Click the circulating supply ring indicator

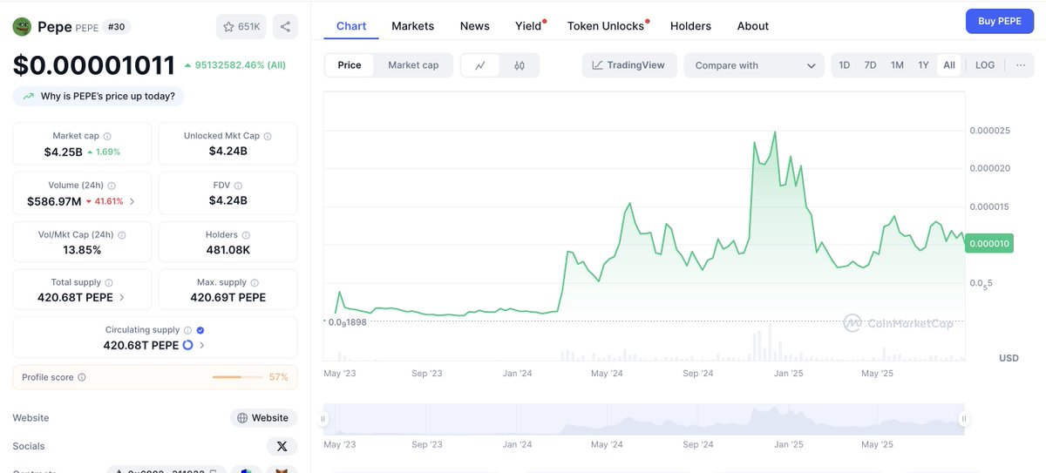(187, 345)
